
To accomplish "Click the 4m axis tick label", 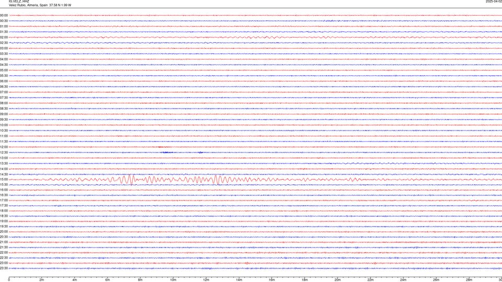I will pyautogui.click(x=75, y=280).
